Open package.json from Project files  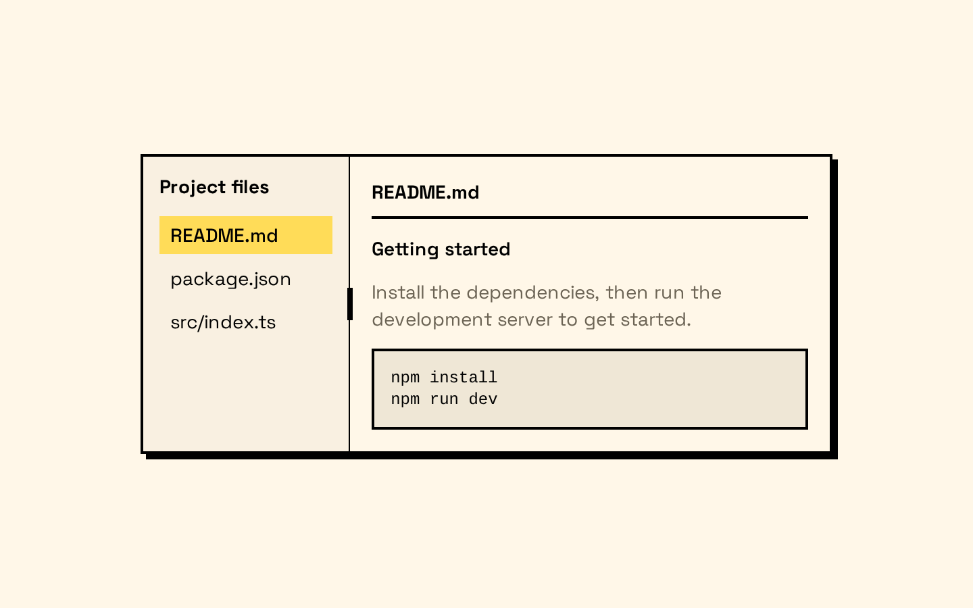(x=246, y=278)
